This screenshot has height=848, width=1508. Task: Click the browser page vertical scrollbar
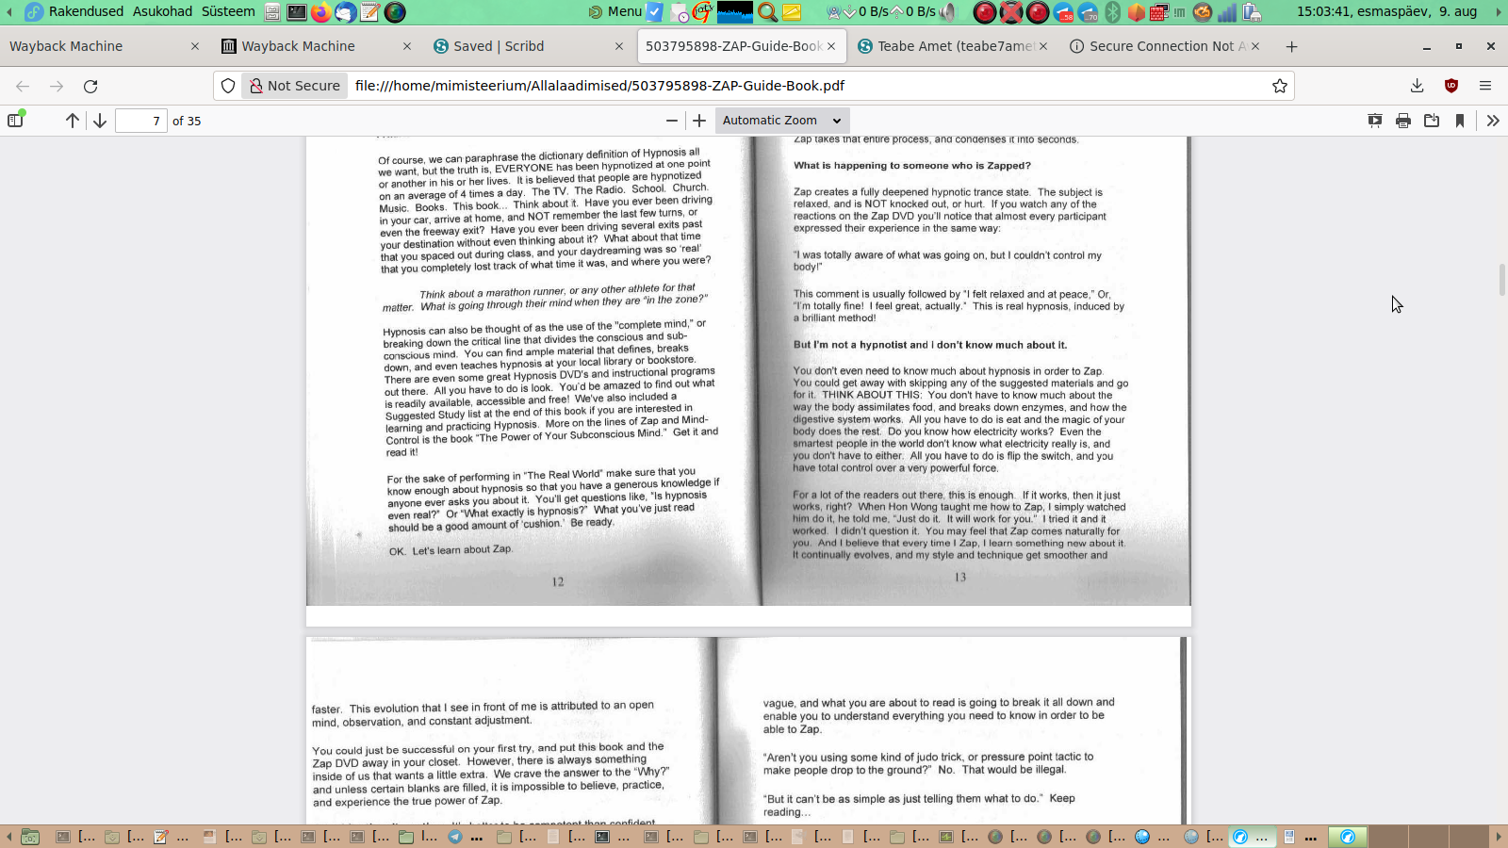pyautogui.click(x=1502, y=280)
